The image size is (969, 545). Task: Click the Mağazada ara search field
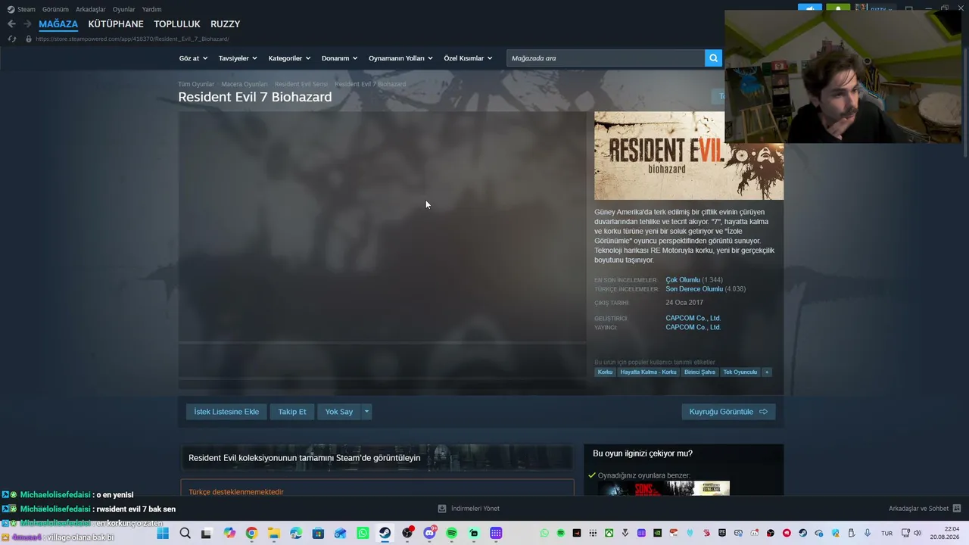point(606,58)
